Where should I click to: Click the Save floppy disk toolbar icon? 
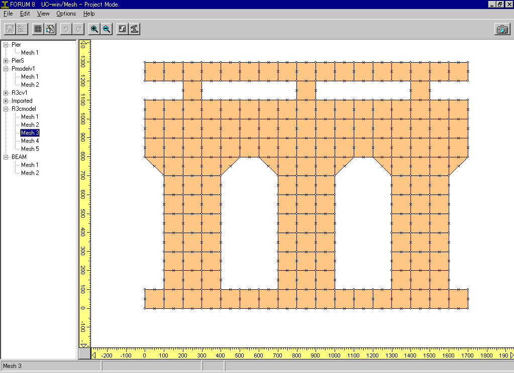10,29
